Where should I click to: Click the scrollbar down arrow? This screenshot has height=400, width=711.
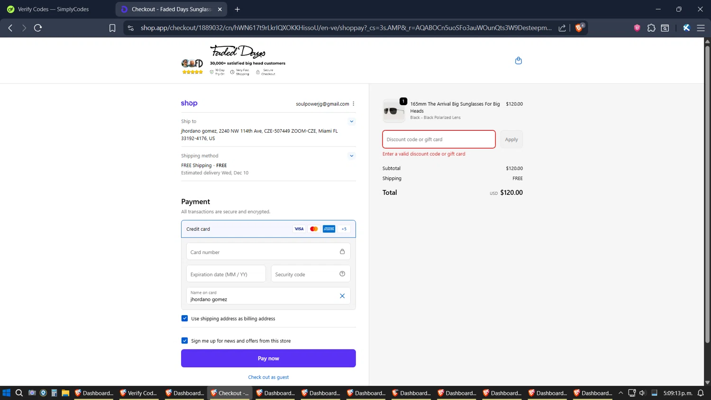tap(707, 382)
